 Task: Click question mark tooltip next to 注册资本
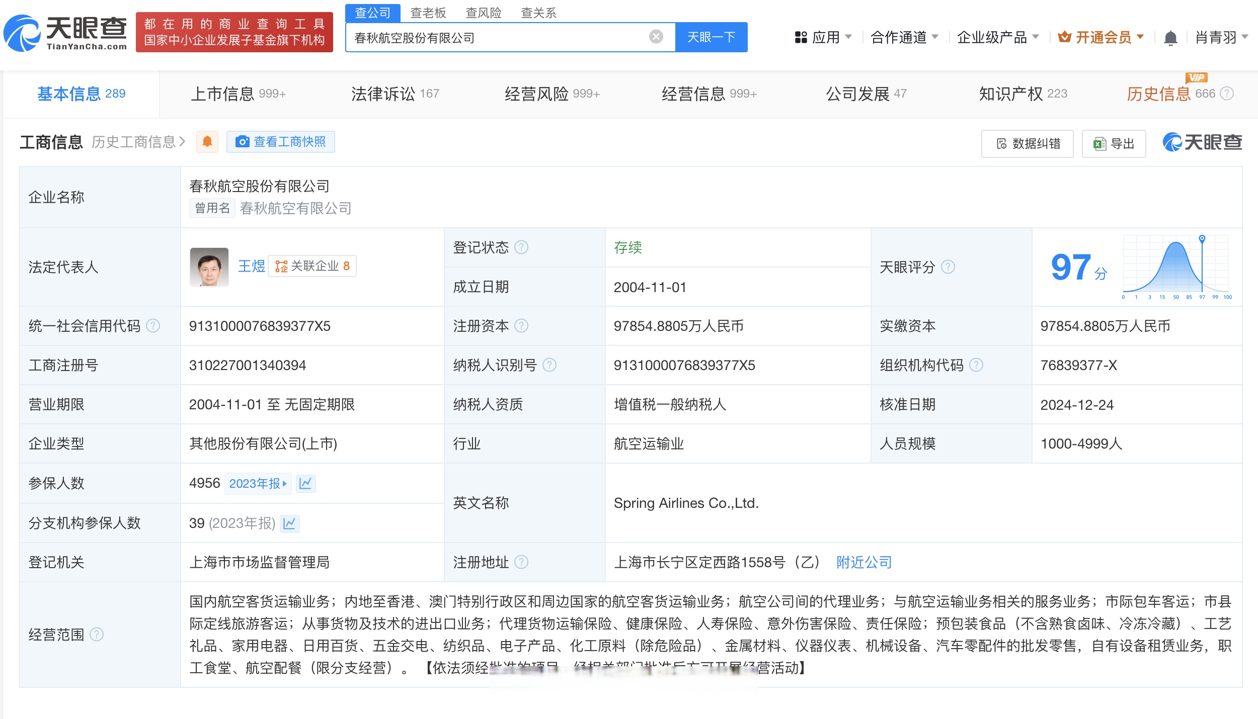click(522, 326)
